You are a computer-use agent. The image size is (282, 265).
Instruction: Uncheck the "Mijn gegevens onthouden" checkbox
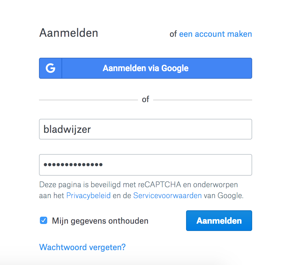(x=44, y=221)
